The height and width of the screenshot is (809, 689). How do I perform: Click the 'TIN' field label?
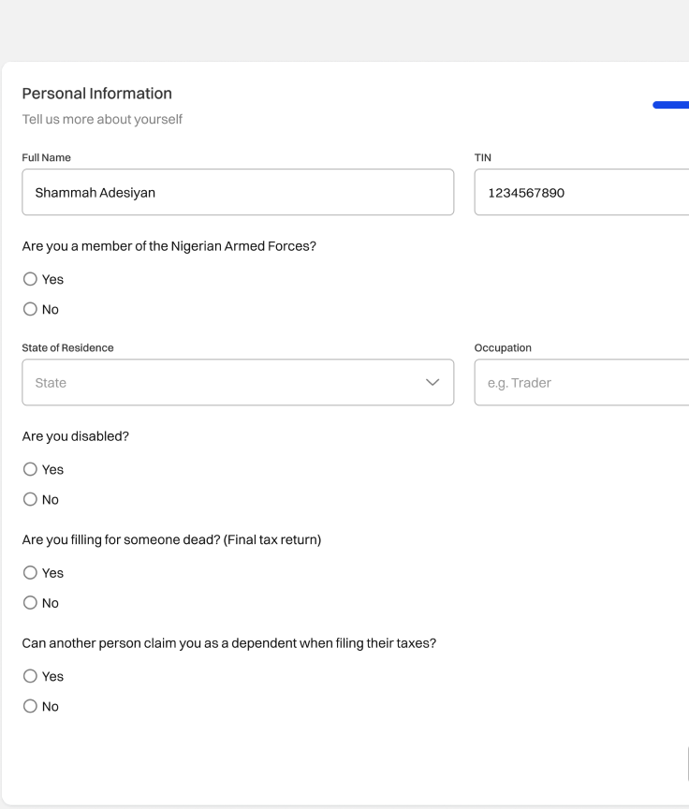(x=483, y=157)
